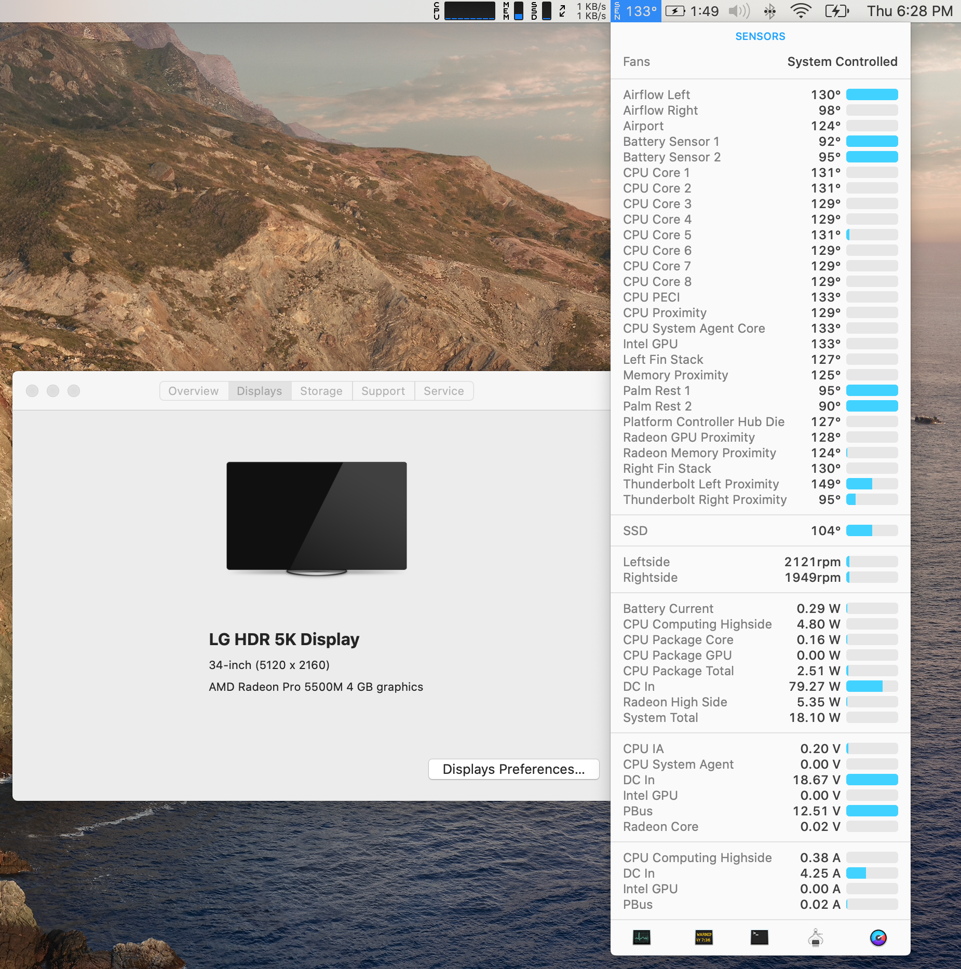Click the Radeon Core 0.02 V row

(x=760, y=826)
